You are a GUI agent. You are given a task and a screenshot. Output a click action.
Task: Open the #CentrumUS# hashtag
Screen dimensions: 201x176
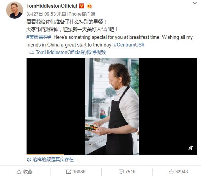pyautogui.click(x=129, y=45)
